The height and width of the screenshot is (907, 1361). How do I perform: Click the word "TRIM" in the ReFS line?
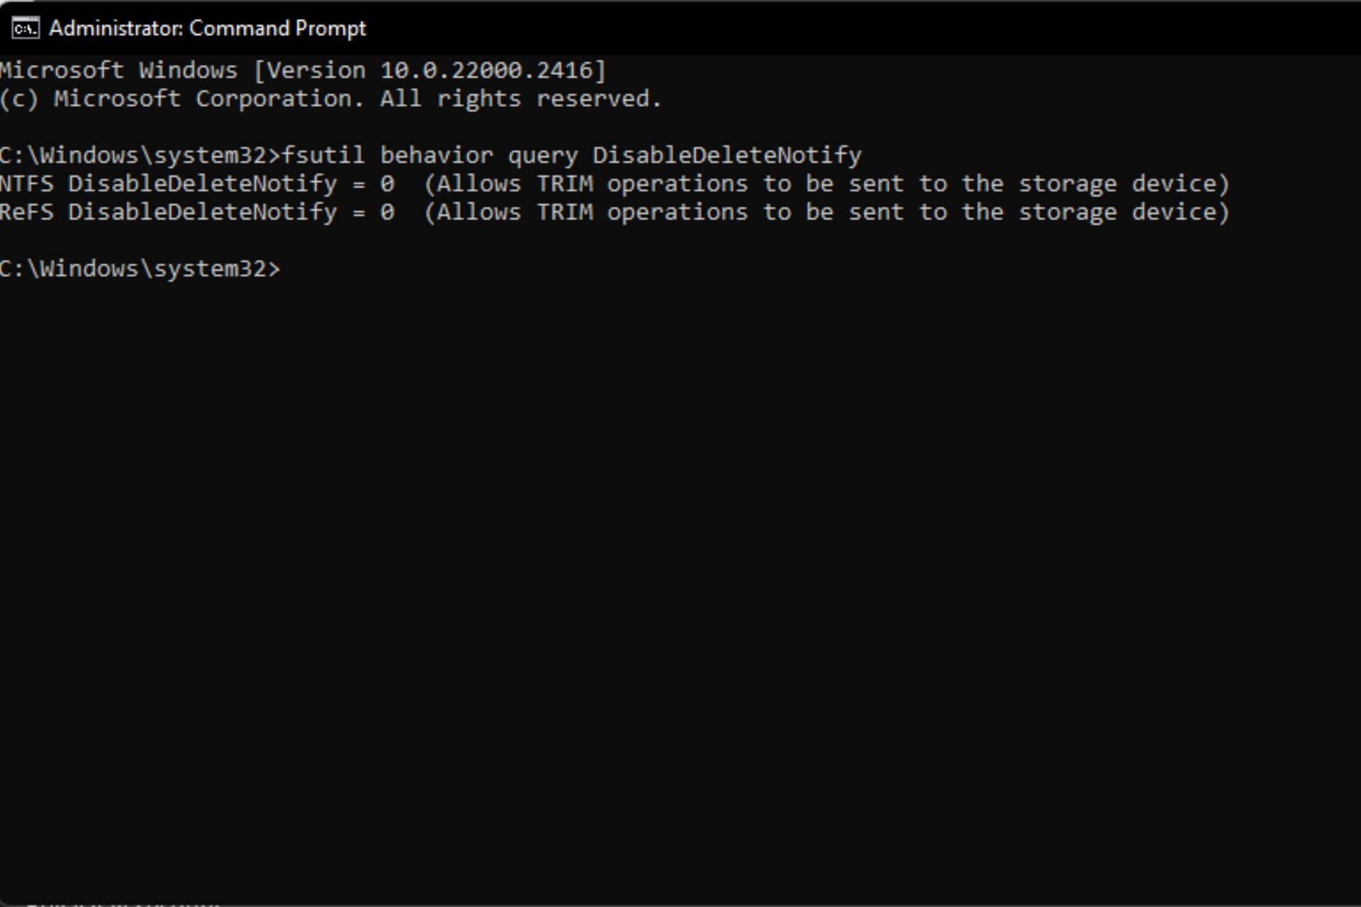coord(564,212)
